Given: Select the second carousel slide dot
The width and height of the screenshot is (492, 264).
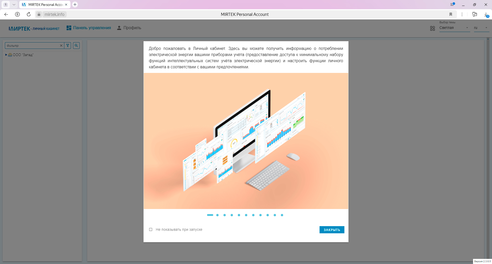Looking at the screenshot, I should point(217,215).
